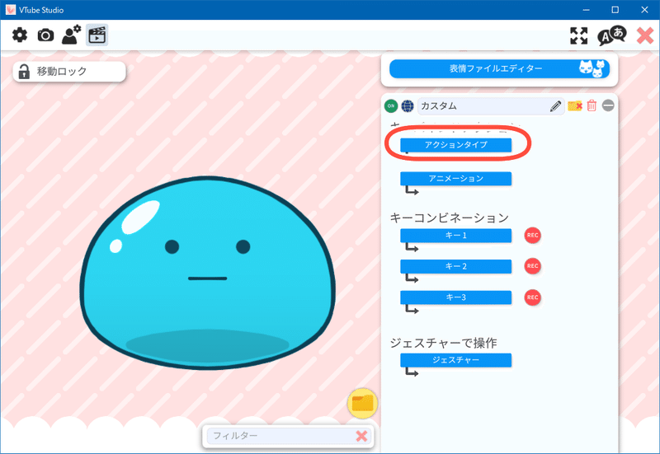This screenshot has height=454, width=660.
Task: Click the cat faces icon on editor button
Action: (x=592, y=68)
